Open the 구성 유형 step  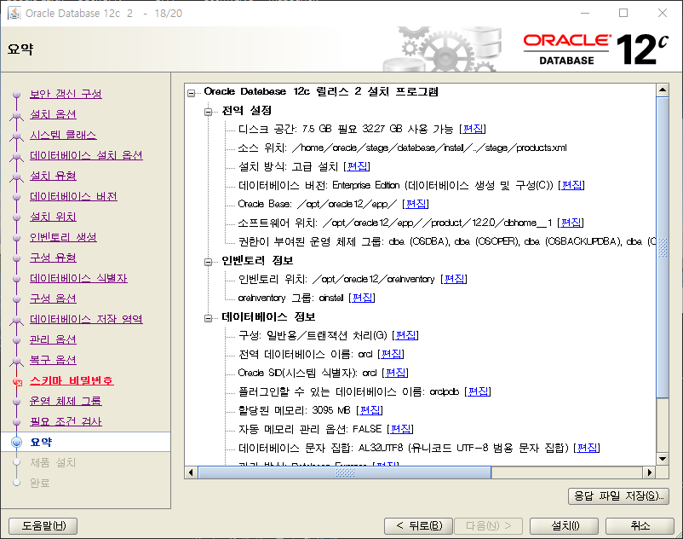53,258
